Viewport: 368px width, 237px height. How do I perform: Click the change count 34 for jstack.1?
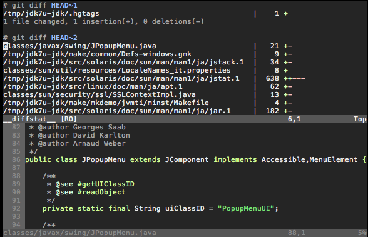click(x=274, y=62)
